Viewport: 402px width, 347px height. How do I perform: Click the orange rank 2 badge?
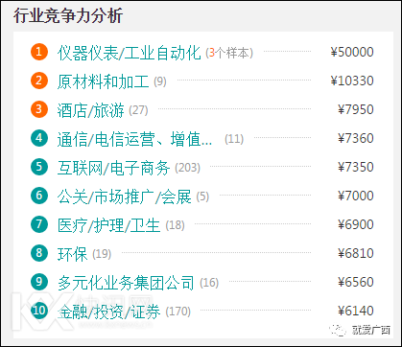pyautogui.click(x=39, y=81)
